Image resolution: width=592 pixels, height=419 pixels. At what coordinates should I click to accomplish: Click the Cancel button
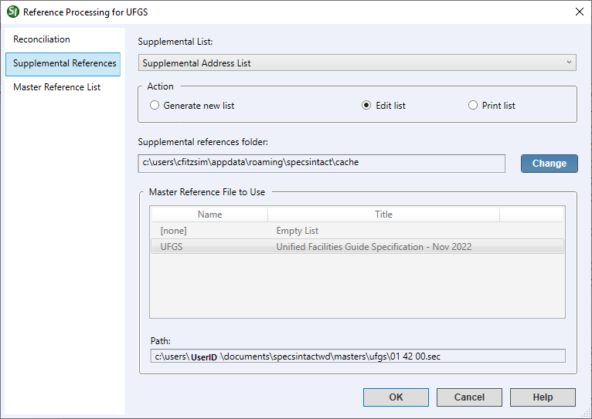coord(469,397)
